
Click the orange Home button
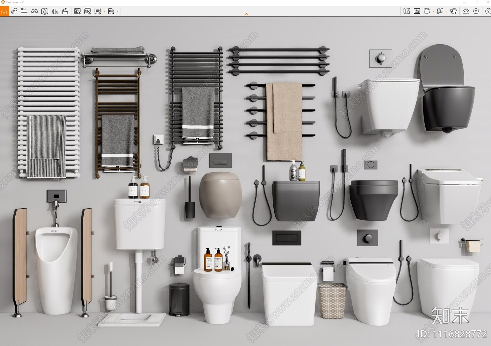click(4, 11)
